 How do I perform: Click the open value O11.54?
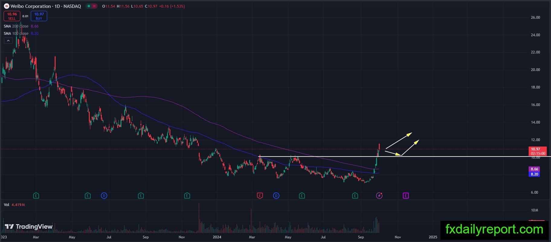point(109,6)
